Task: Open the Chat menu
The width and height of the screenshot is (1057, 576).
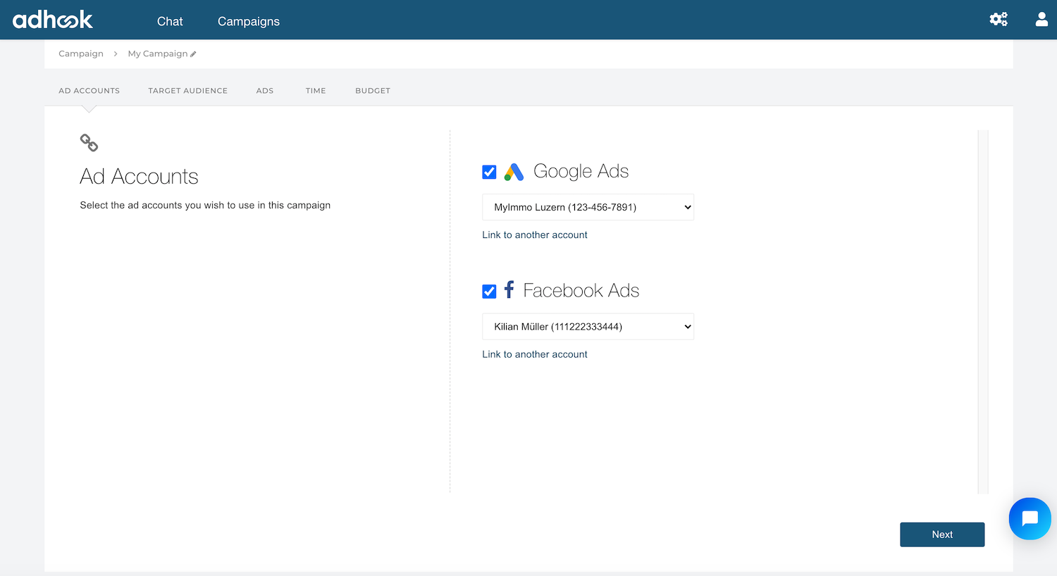Action: 170,21
